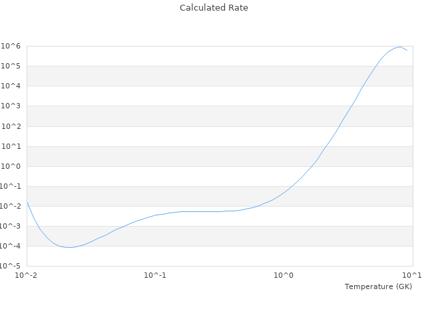
Task: Select the 10^1 label on the horizontal axis
Action: (x=411, y=275)
